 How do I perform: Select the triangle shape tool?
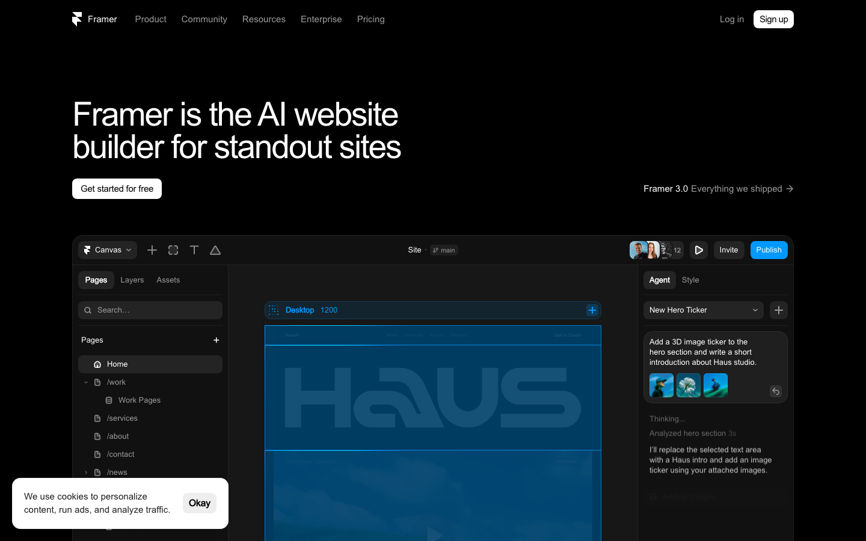click(215, 250)
